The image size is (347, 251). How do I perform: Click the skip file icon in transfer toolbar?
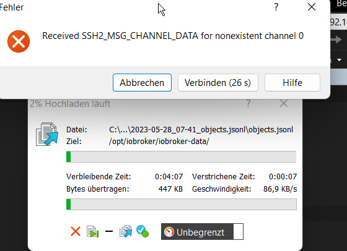(92, 232)
